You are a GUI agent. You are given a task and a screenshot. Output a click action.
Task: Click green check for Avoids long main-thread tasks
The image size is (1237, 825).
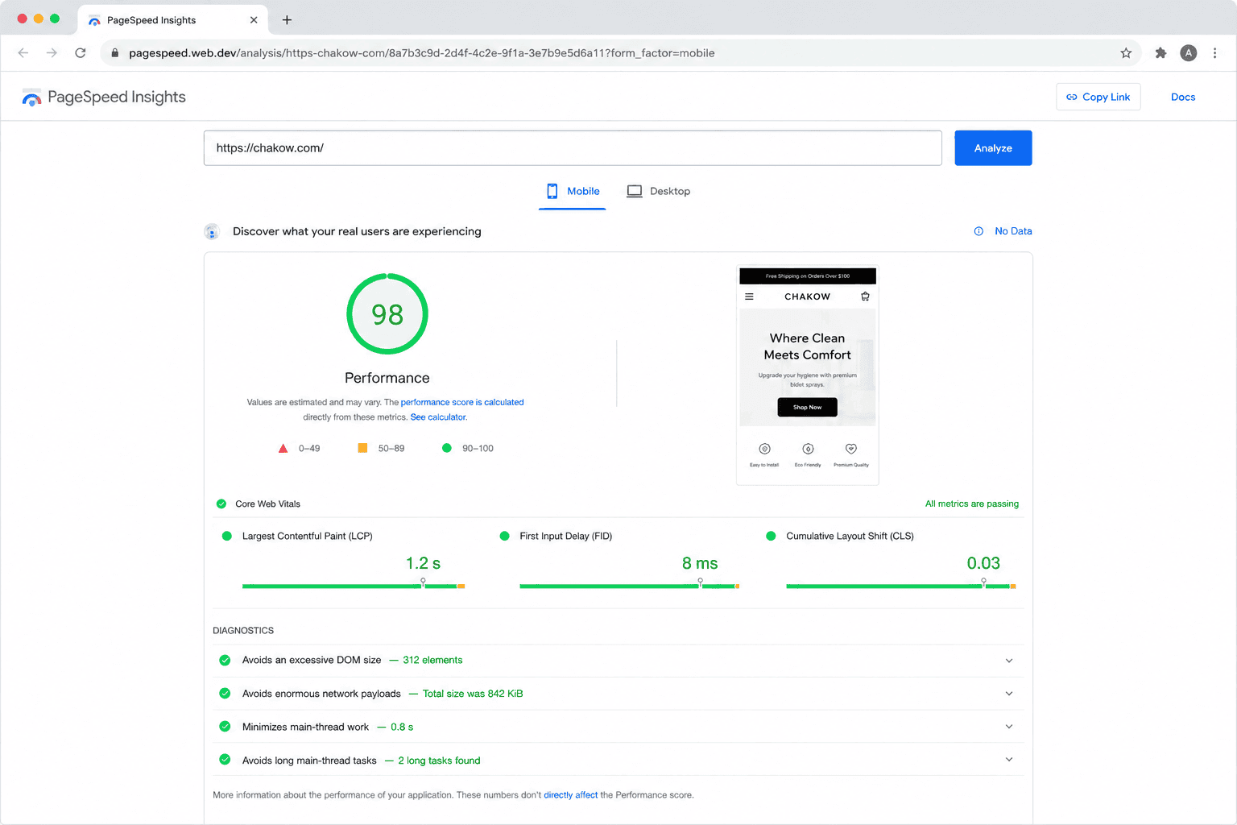225,760
